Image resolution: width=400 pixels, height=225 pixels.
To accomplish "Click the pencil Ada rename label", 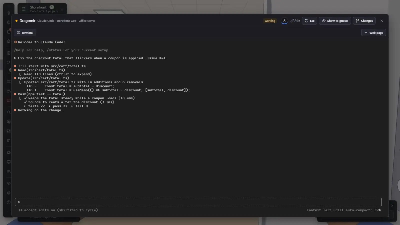I will coord(295,21).
